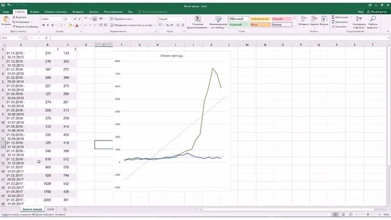
Task: Open the text orientation options
Action: click(101, 19)
